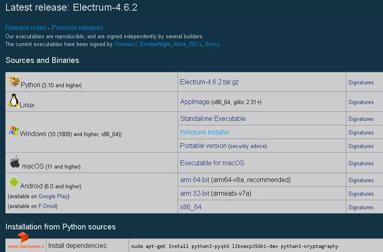383x252 pixels.
Task: Visit the F-Droid link
Action: point(47,206)
